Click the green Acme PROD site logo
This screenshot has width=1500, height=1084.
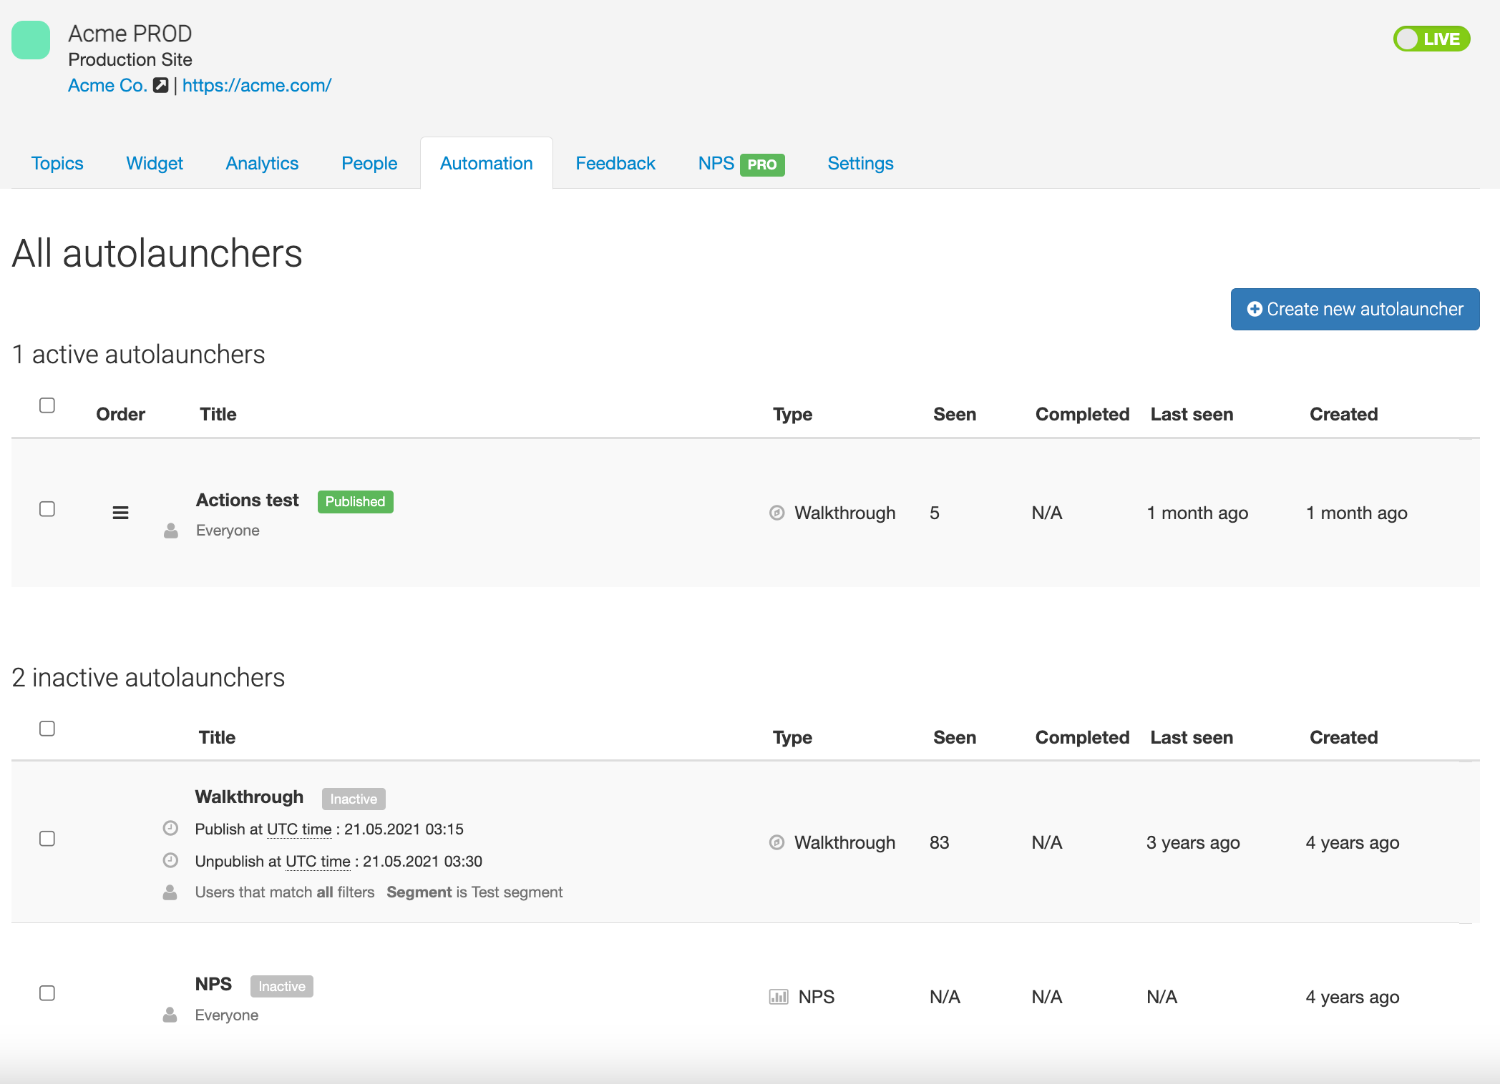[31, 40]
